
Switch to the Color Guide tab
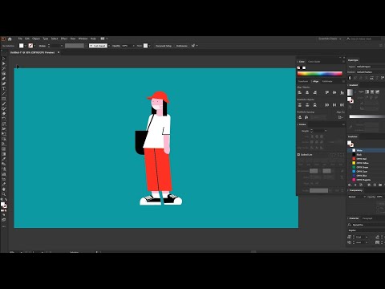(314, 62)
